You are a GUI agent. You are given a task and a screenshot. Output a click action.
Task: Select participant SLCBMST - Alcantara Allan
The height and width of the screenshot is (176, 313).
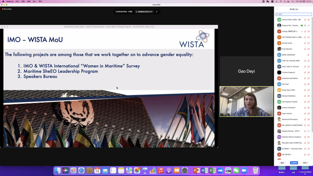293,149
